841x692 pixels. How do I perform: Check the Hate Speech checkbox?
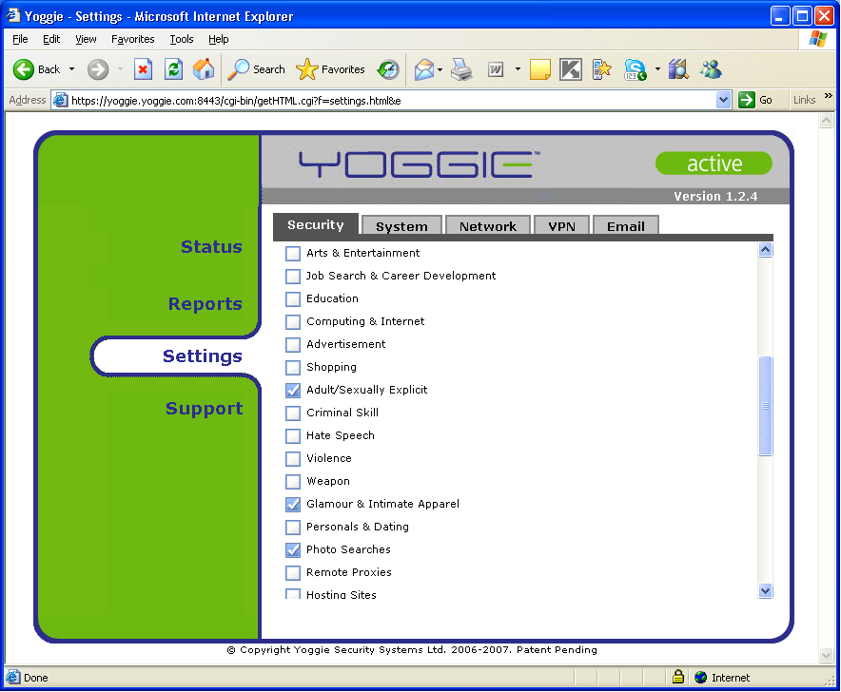click(x=293, y=435)
